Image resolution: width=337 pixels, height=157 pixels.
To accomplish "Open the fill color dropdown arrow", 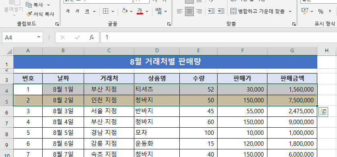I will pyautogui.click(x=132, y=11).
